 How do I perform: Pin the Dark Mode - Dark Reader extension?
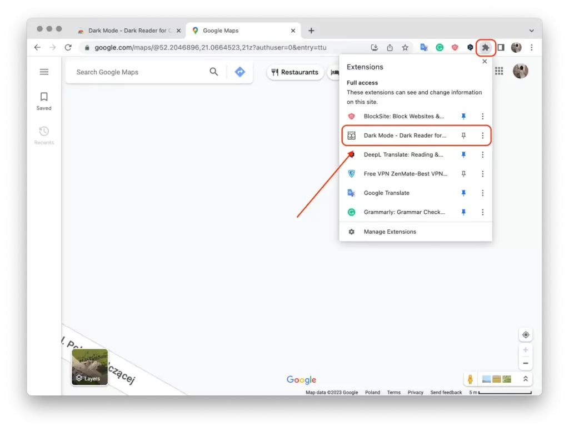[x=463, y=136]
